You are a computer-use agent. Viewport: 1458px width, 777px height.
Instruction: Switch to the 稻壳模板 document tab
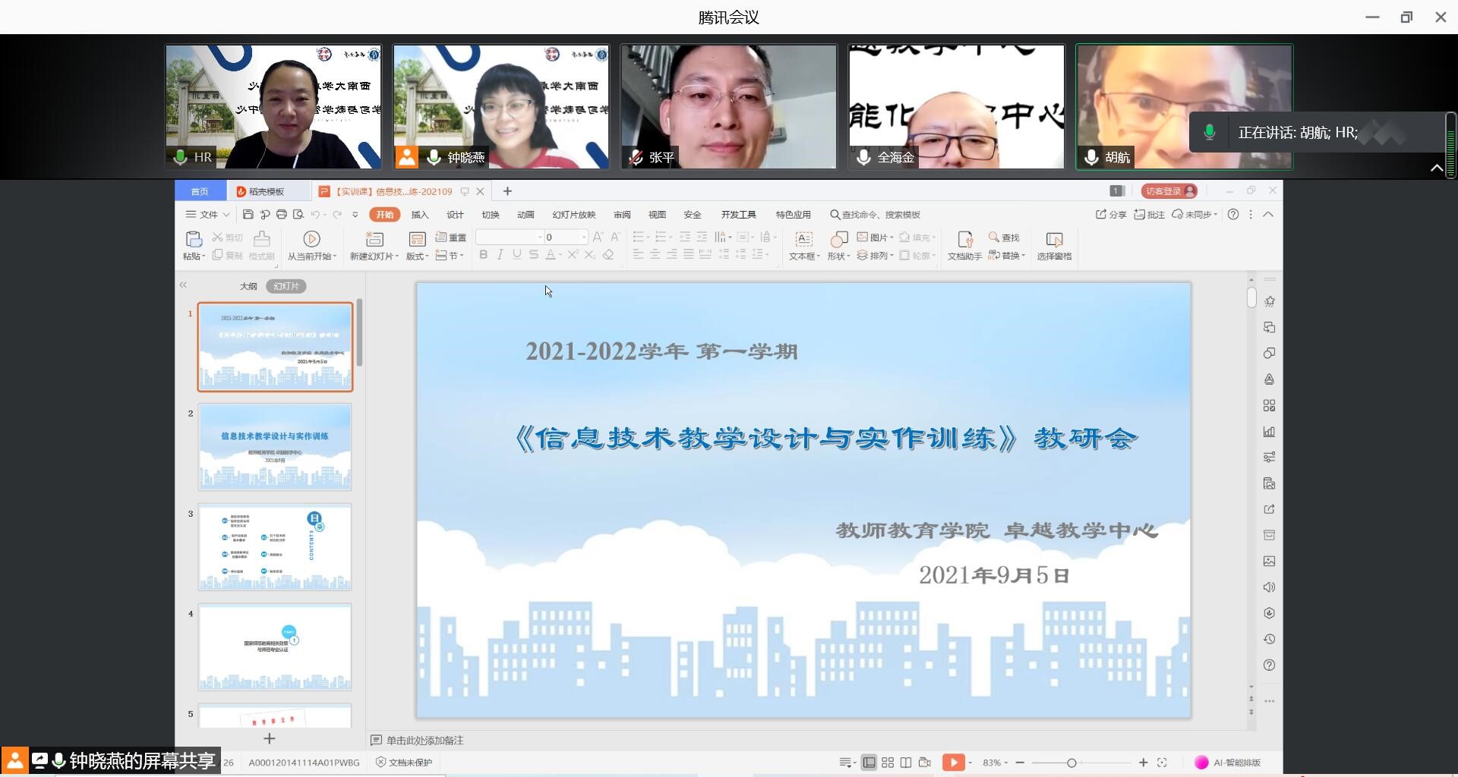pyautogui.click(x=264, y=190)
